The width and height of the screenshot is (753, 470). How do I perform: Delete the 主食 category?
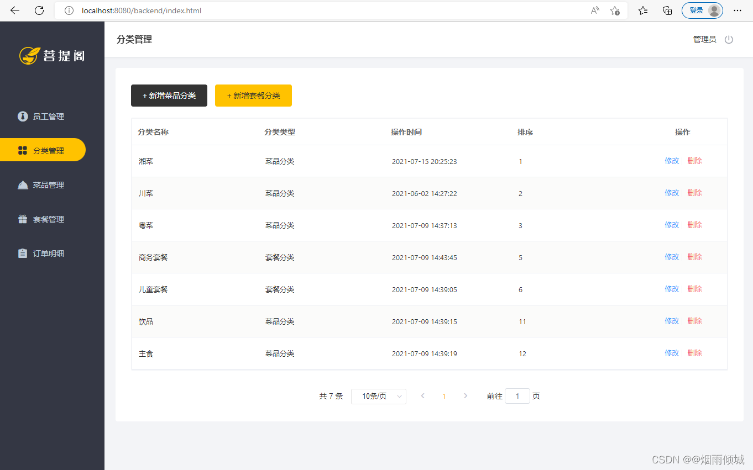tap(694, 353)
